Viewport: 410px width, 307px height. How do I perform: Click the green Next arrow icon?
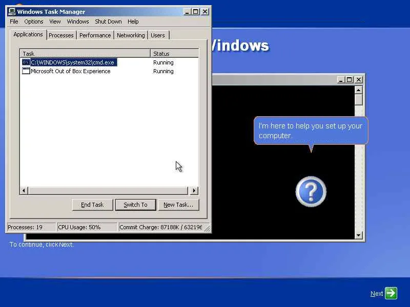coord(391,293)
